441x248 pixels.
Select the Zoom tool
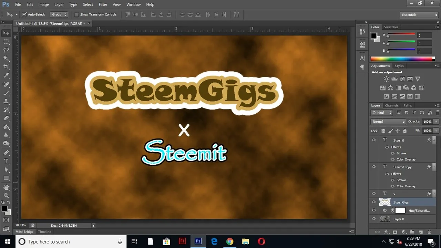(x=6, y=195)
